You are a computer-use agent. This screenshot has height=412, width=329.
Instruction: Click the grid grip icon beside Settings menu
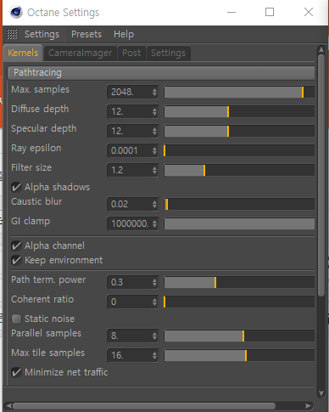12,34
